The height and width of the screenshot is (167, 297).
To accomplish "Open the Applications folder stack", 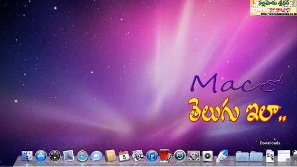I will click(242, 156).
